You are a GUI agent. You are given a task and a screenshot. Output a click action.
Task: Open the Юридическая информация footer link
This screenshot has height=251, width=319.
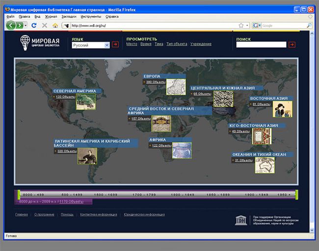tap(144, 214)
